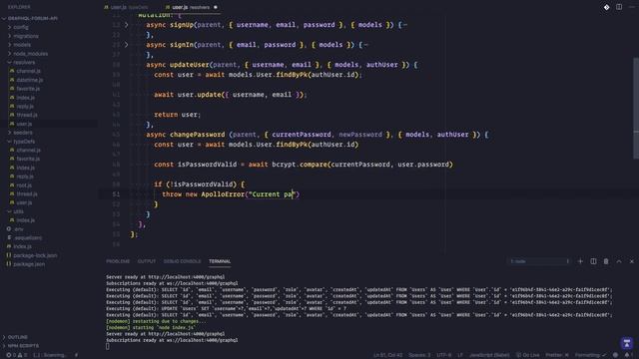Open the feedback smiley icon in status bar
The width and height of the screenshot is (639, 359).
(615, 355)
